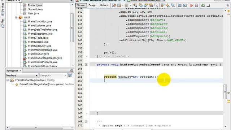Click Find Previous Occurrence icon
The height and width of the screenshot is (130, 231).
coord(140,5)
